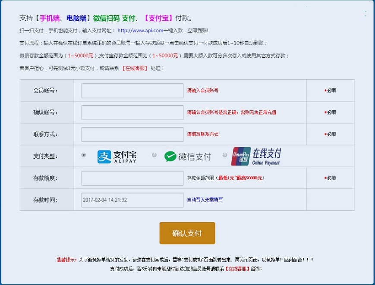The width and height of the screenshot is (375, 285).
Task: Click the 确认帐号 row label
Action: tap(45, 112)
